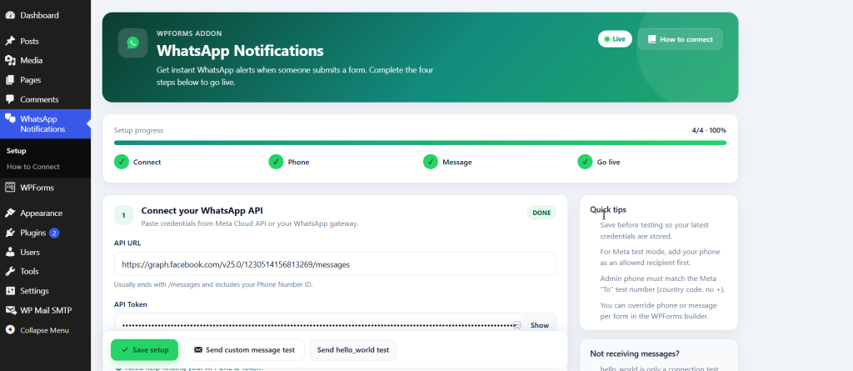Open the Posts menu

pyautogui.click(x=45, y=42)
